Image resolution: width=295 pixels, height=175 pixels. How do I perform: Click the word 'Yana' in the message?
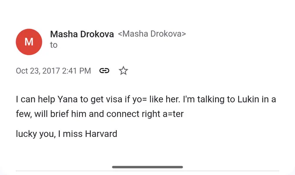coord(68,99)
